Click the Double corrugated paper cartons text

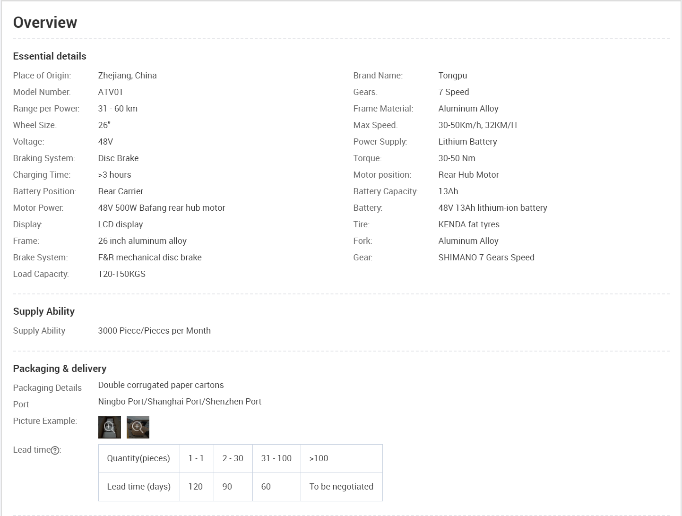click(x=161, y=385)
